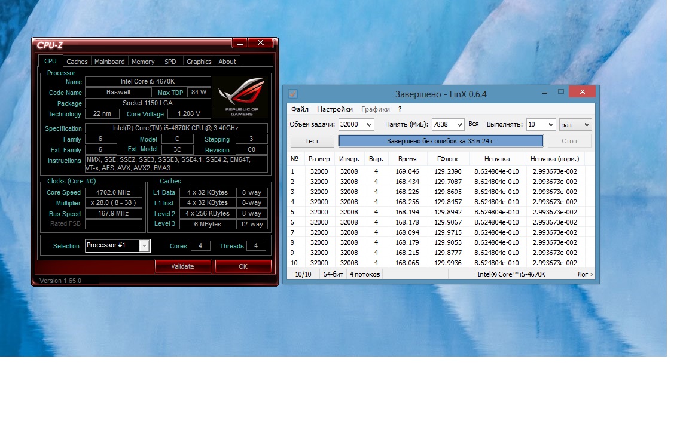
Task: Click the LinX app icon in title bar
Action: pos(293,93)
